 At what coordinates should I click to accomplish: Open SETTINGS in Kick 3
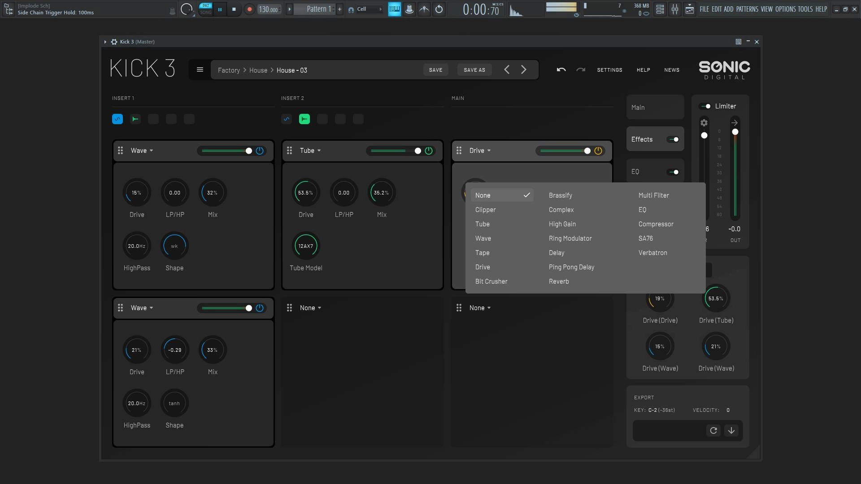(609, 70)
